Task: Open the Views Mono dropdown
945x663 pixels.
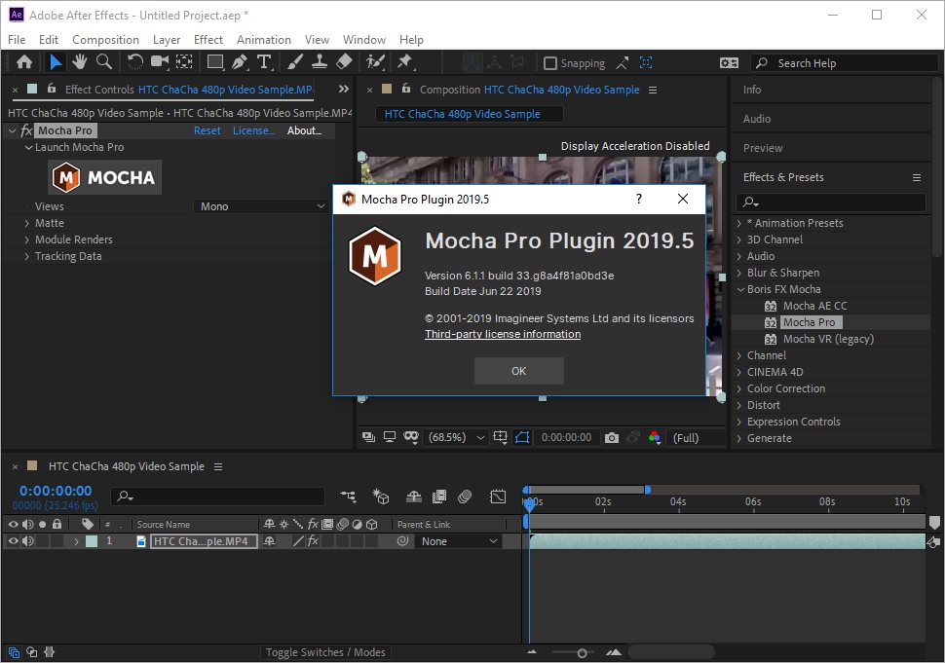Action: [262, 206]
